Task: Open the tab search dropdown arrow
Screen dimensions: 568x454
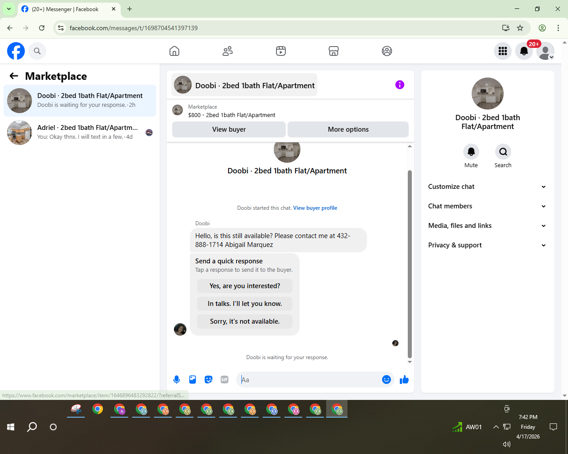Action: (x=9, y=9)
